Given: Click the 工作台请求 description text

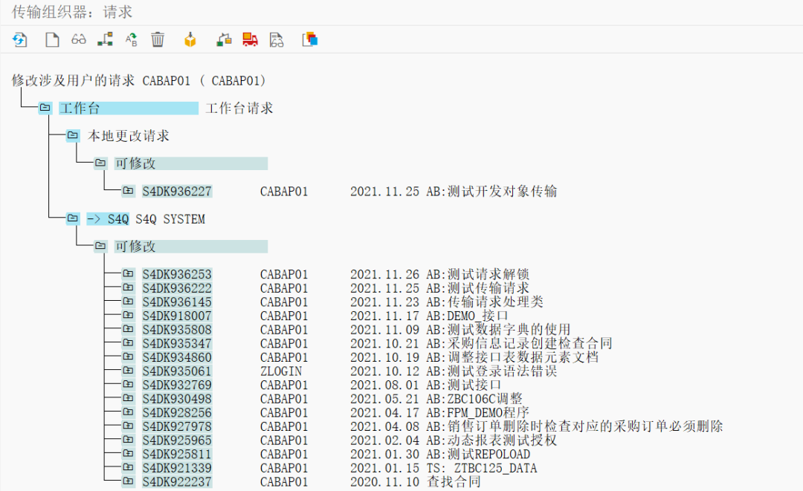Looking at the screenshot, I should (x=239, y=108).
